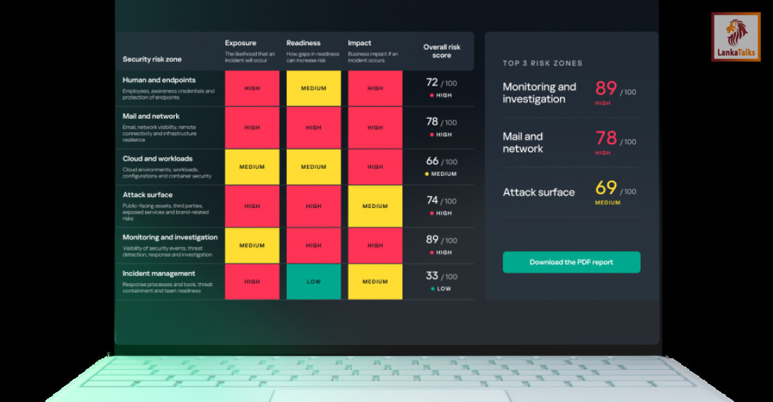The height and width of the screenshot is (402, 773).
Task: Click the 'Employees, awareness credentials' description text
Action: point(169,94)
